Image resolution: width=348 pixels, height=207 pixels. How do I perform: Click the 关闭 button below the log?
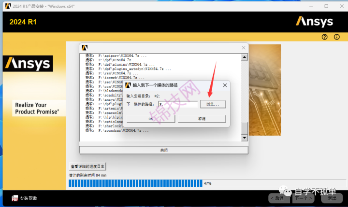pyautogui.click(x=164, y=150)
